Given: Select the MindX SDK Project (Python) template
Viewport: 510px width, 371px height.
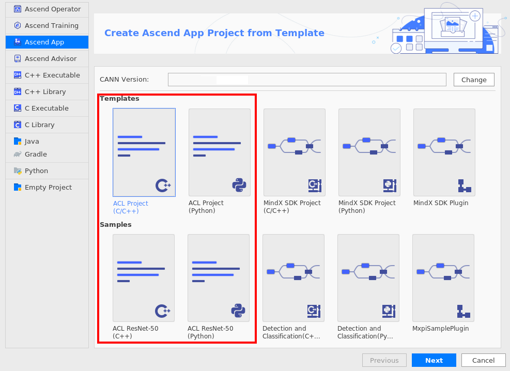Looking at the screenshot, I should tap(369, 152).
